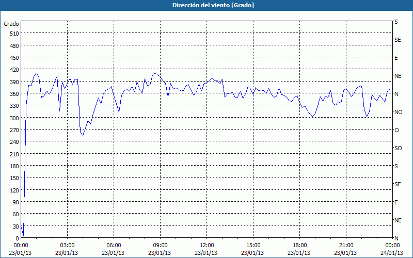The height and width of the screenshot is (258, 413).
Task: Select the 60 degree axis label
Action: [16, 214]
